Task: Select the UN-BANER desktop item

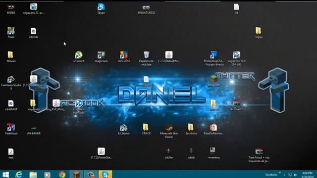Action: [34, 129]
